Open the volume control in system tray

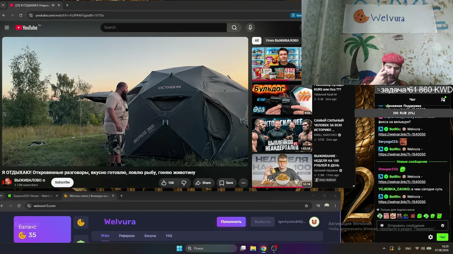click(x=423, y=248)
